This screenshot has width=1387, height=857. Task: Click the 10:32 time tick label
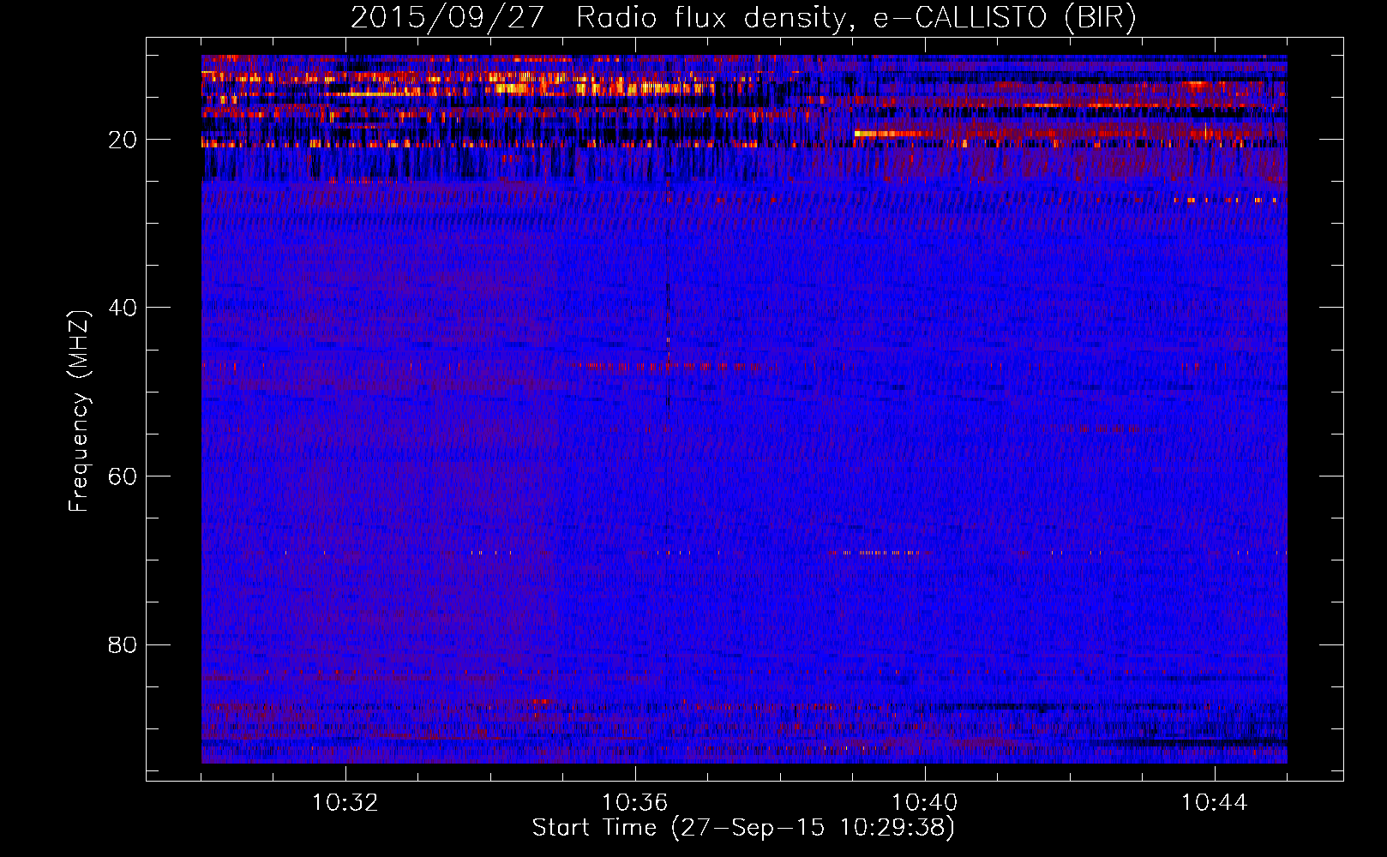point(345,803)
